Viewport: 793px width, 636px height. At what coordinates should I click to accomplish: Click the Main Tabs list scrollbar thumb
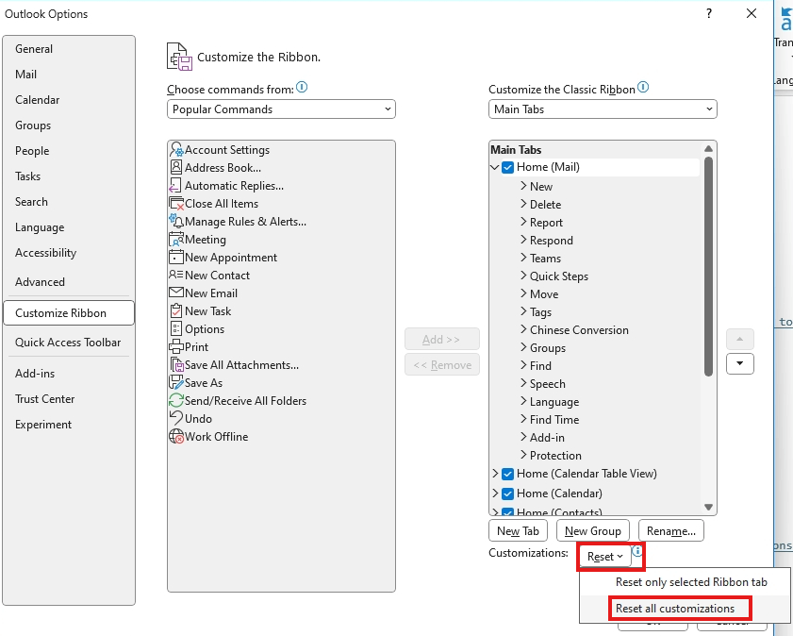point(708,267)
